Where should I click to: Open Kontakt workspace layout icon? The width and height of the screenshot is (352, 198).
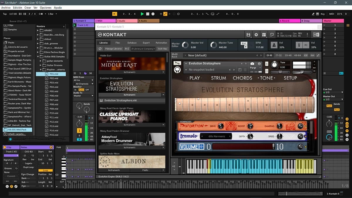tap(264, 35)
